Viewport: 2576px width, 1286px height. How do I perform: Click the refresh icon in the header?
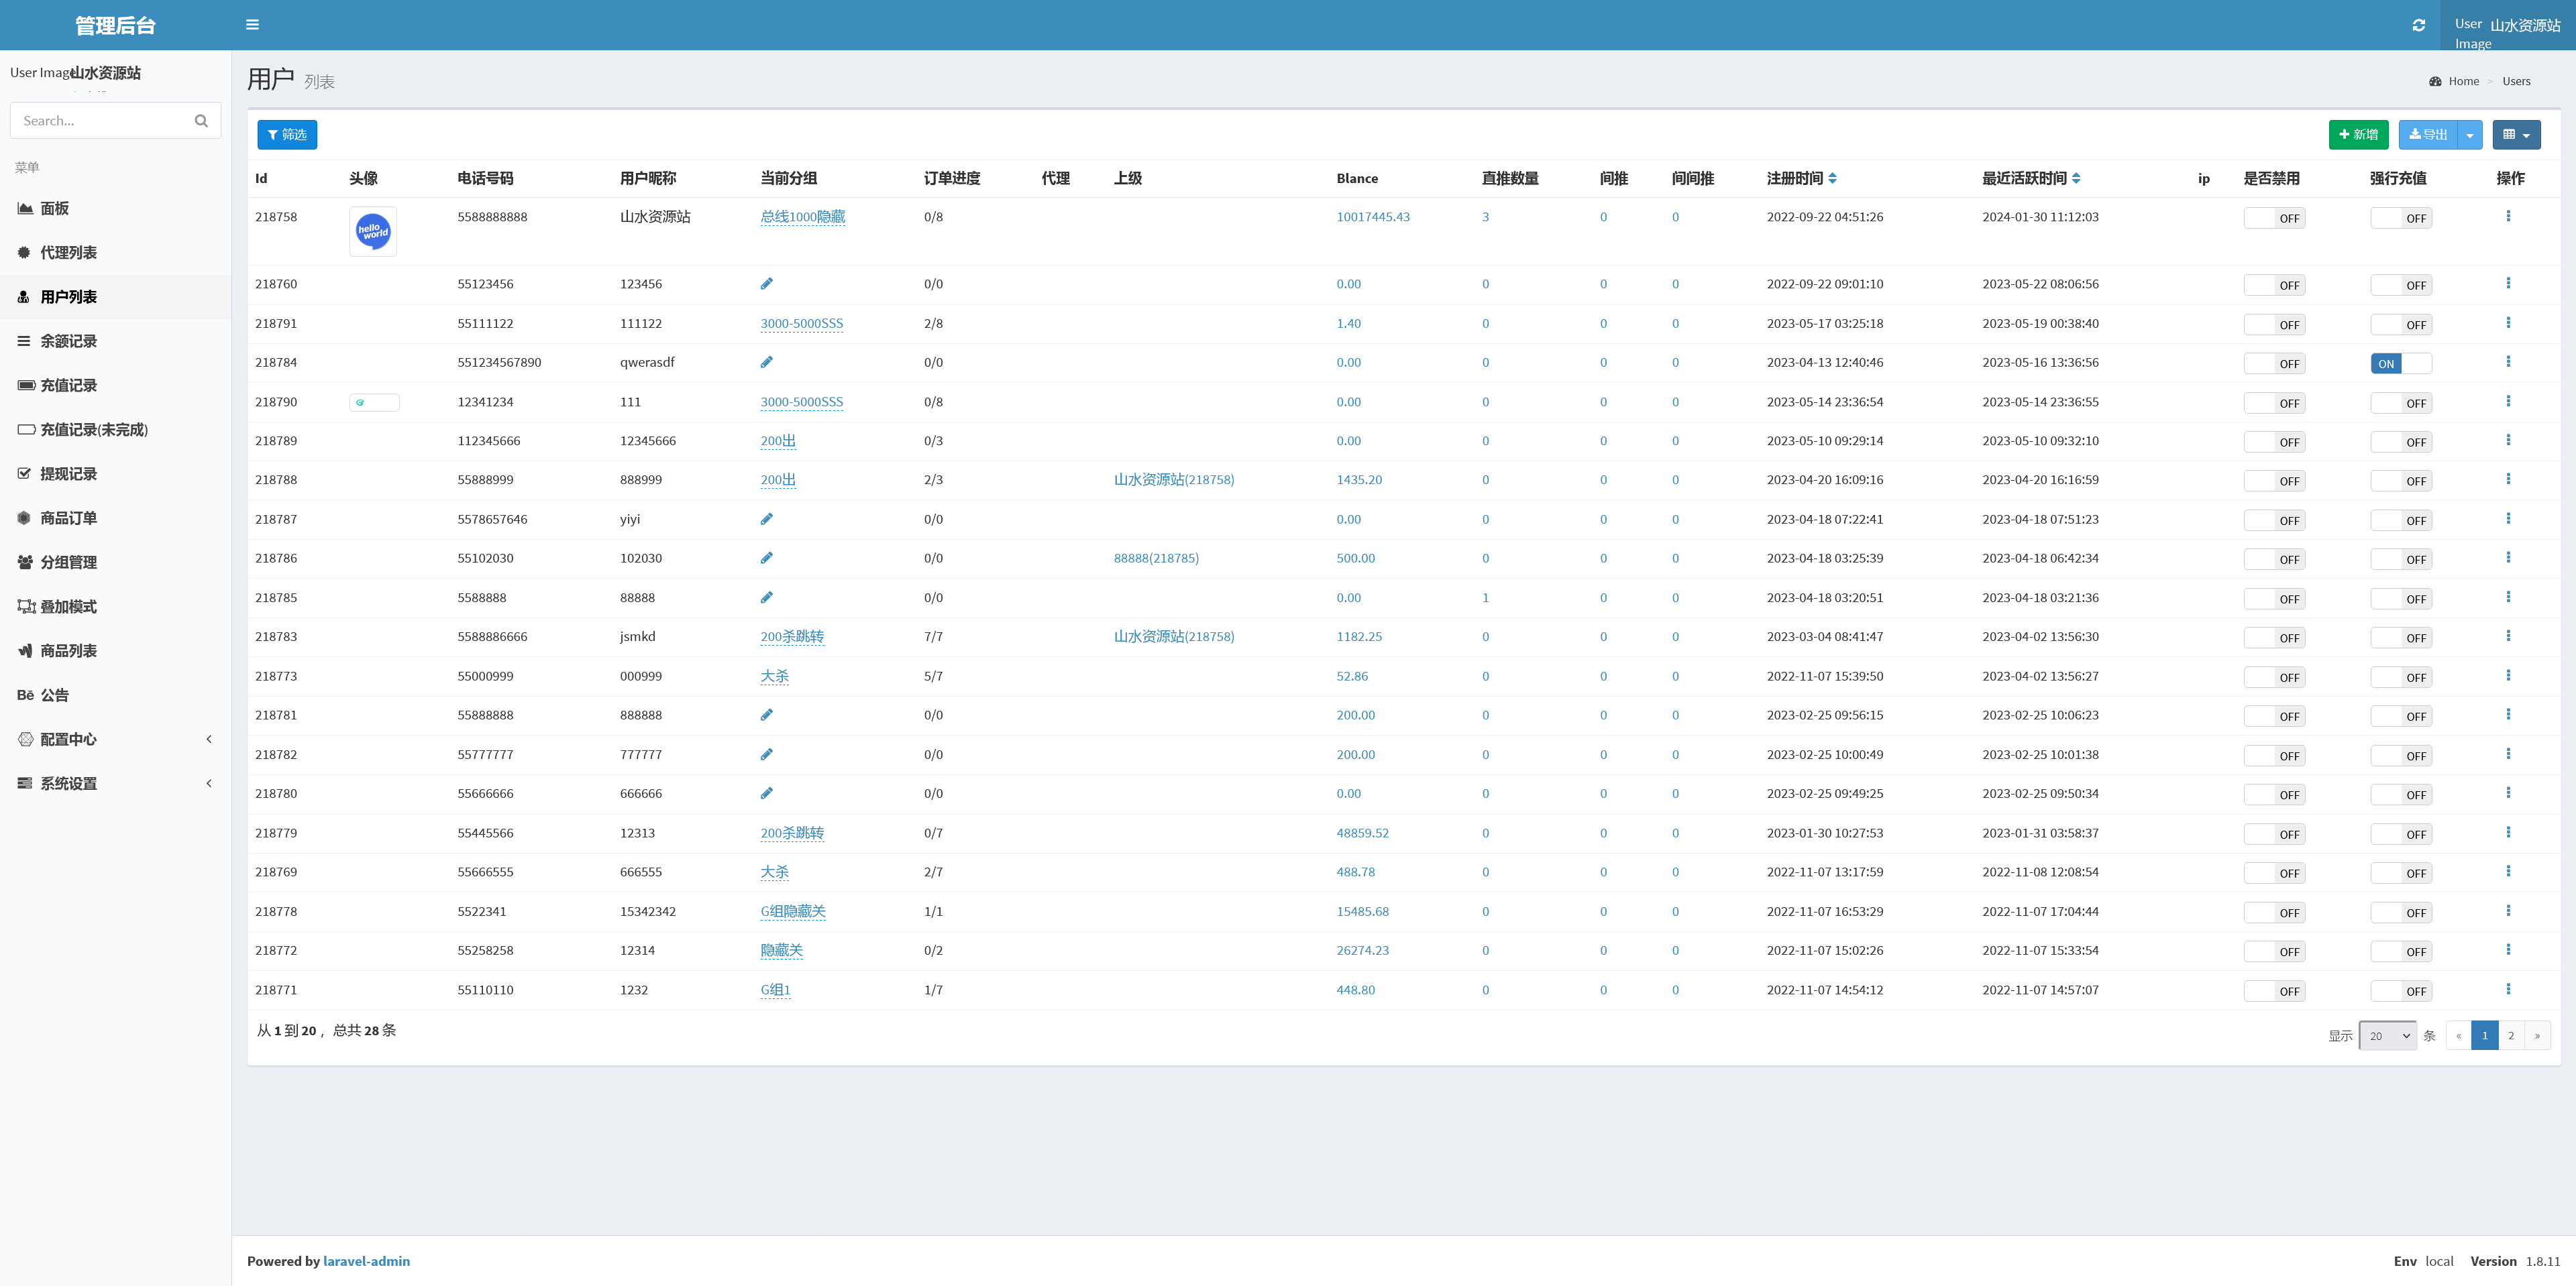click(2418, 25)
